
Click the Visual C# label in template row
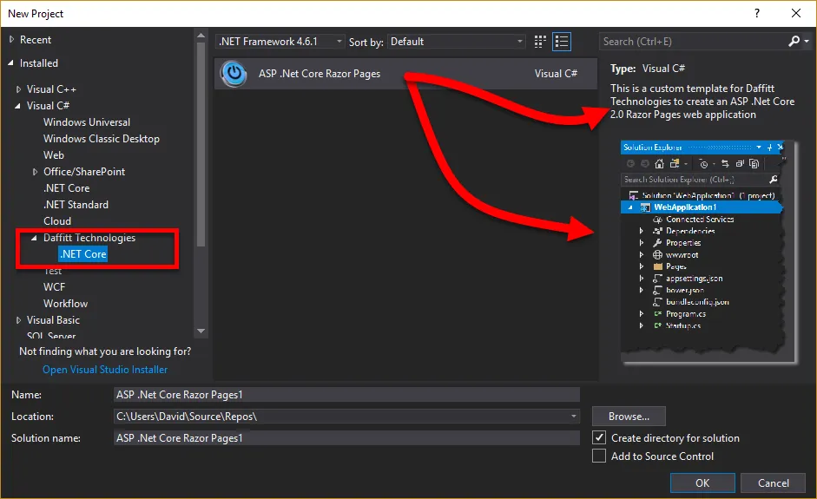pyautogui.click(x=556, y=74)
